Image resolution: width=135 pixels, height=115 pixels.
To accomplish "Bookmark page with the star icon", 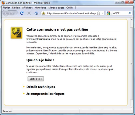I will [99, 13].
